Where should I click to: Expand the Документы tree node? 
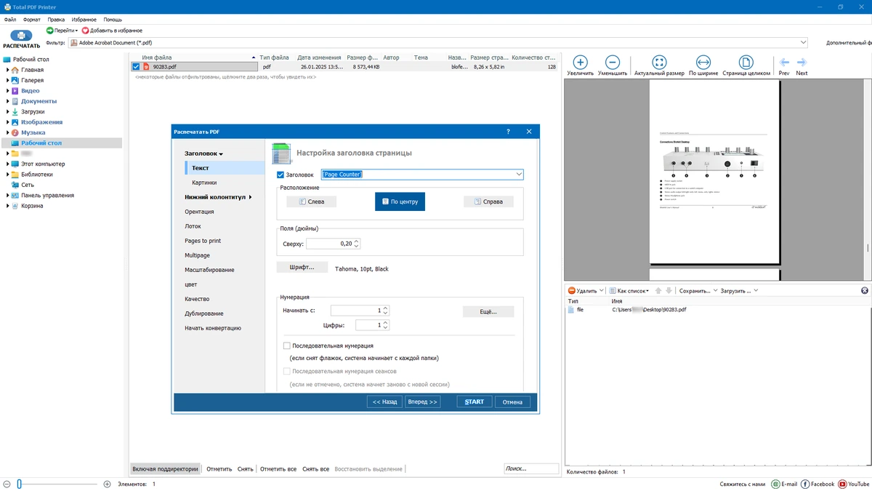(x=8, y=101)
